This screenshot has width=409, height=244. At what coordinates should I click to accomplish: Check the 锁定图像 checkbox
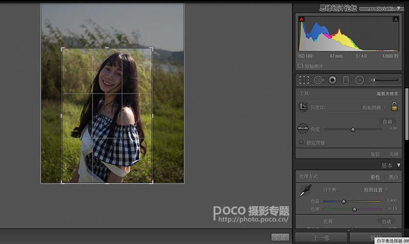tap(301, 142)
